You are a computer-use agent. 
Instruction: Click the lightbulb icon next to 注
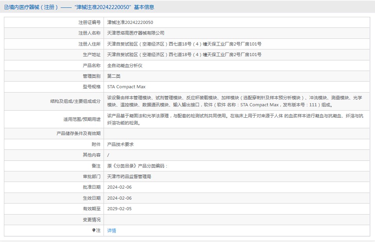click(94, 230)
